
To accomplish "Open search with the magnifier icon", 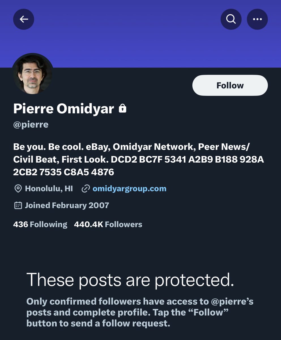I will pyautogui.click(x=231, y=19).
